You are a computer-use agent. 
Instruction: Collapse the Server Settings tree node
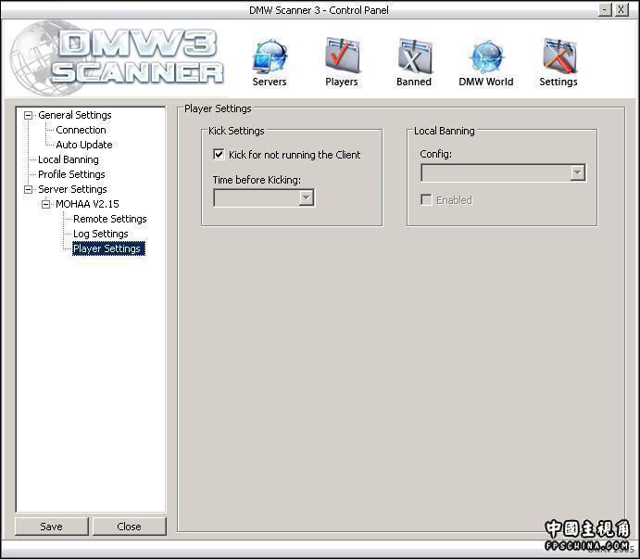pyautogui.click(x=28, y=189)
